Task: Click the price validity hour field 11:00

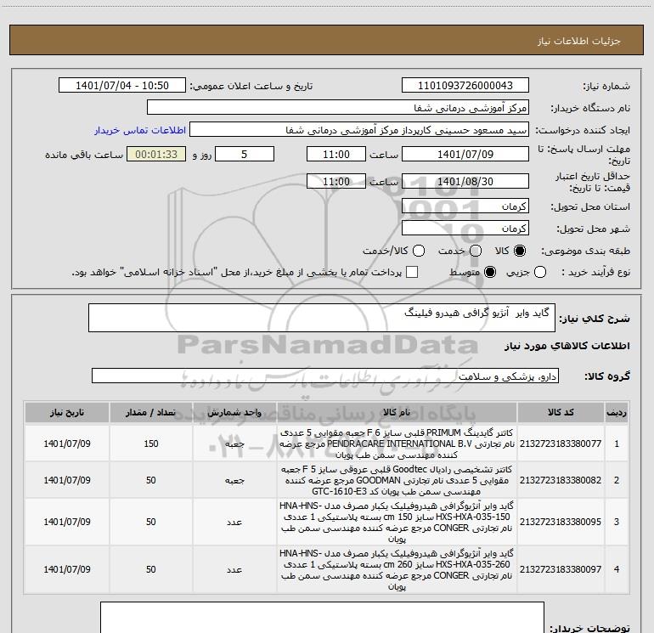Action: (x=336, y=181)
